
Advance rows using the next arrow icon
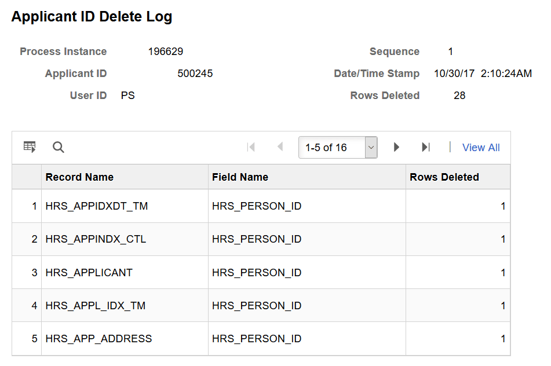[396, 147]
